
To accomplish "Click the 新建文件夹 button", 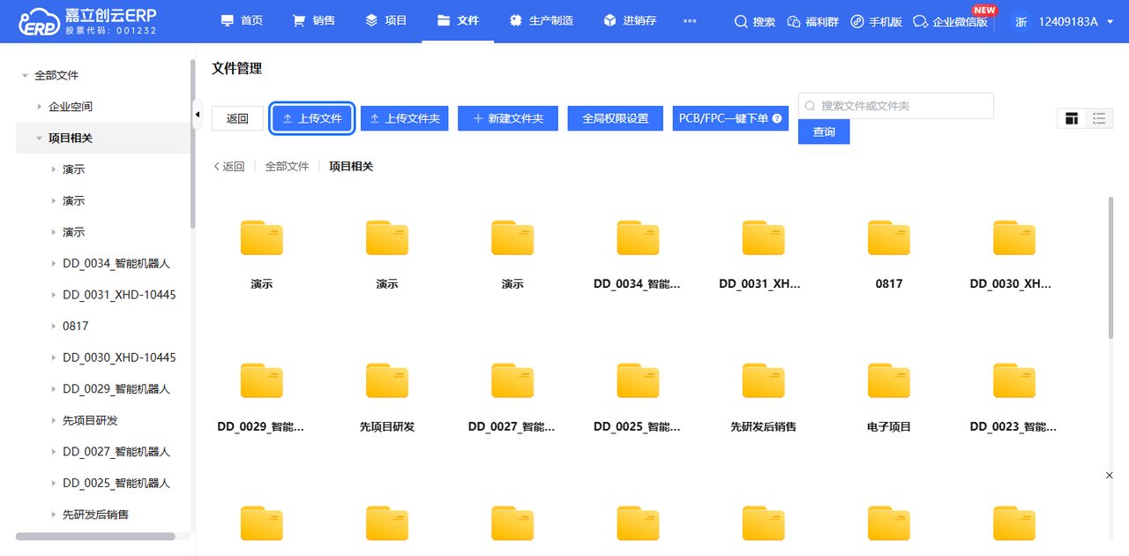I will pyautogui.click(x=508, y=118).
